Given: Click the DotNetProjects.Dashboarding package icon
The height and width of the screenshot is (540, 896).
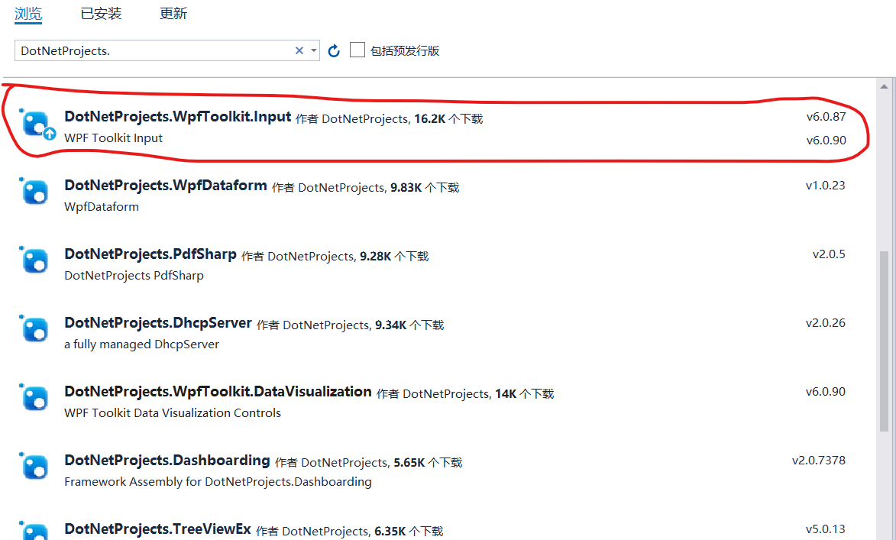Looking at the screenshot, I should click(x=34, y=467).
